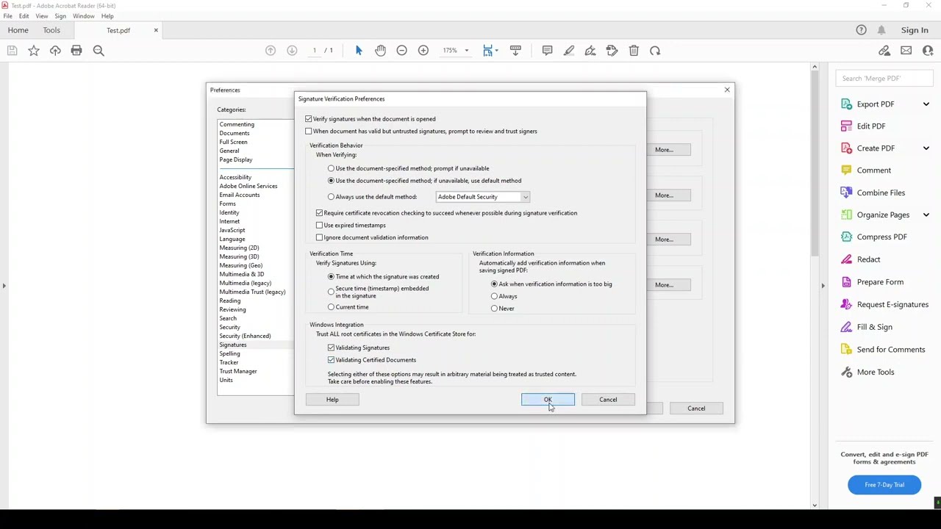This screenshot has height=529, width=941.
Task: Click the Help question mark icon
Action: pyautogui.click(x=861, y=30)
